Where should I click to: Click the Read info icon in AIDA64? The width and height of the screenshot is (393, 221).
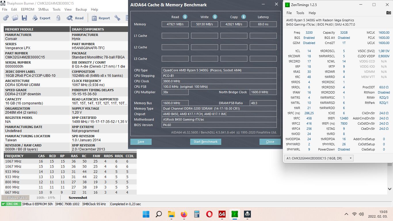pyautogui.click(x=185, y=17)
